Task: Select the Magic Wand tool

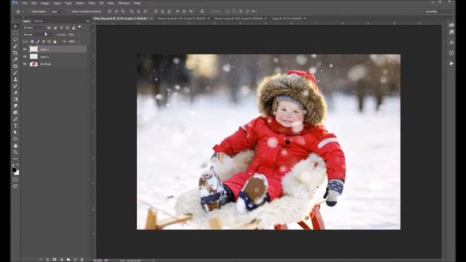Action: [15, 47]
